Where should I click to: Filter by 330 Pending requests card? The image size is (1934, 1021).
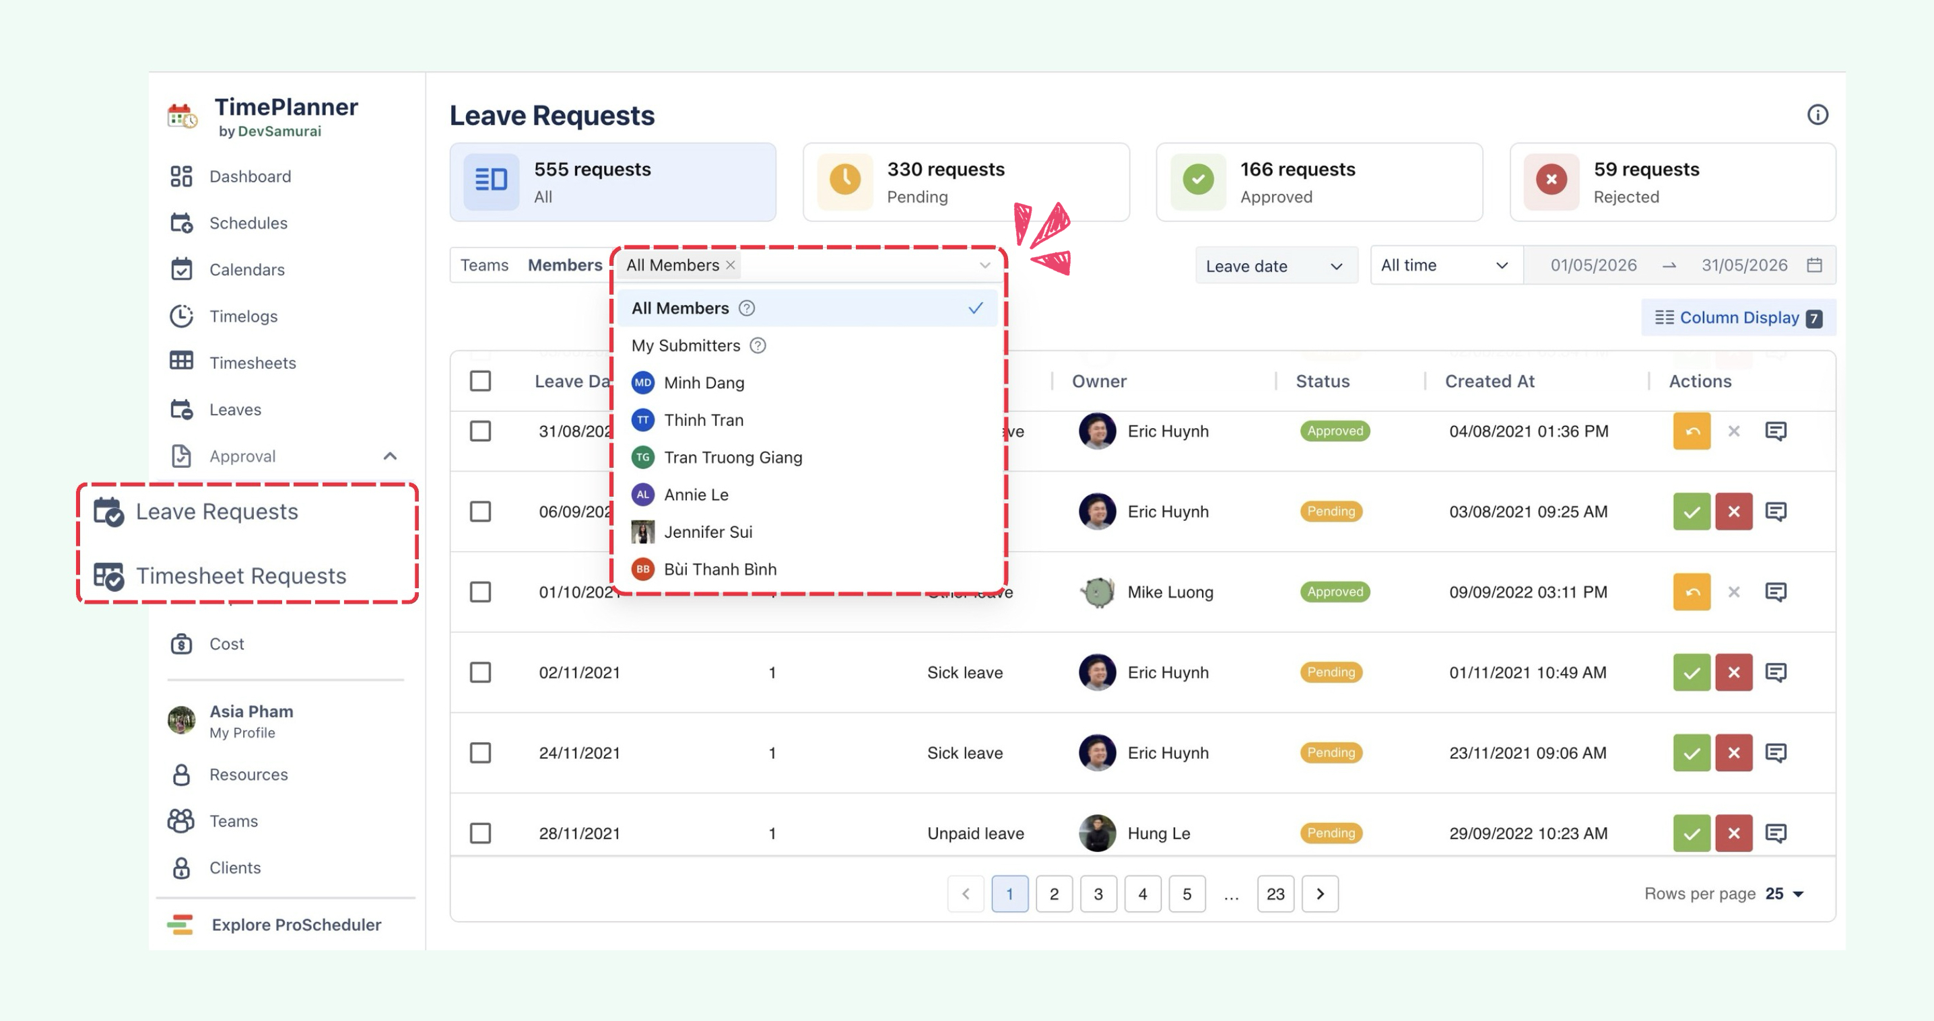pyautogui.click(x=966, y=182)
